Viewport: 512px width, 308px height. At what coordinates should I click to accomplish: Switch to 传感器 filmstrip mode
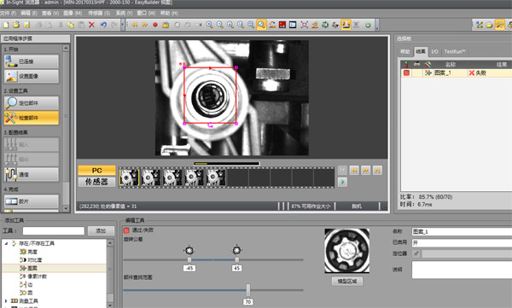pos(96,182)
